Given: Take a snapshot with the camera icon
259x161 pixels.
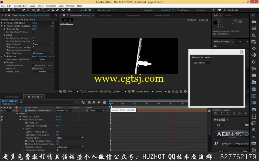Looking at the screenshot, I should (x=102, y=91).
